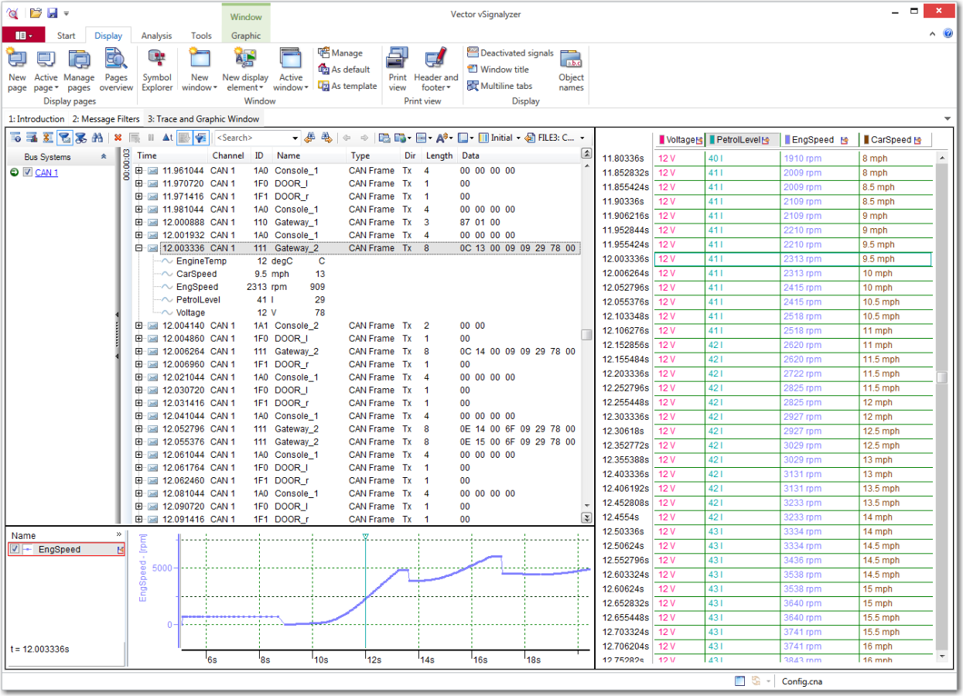Toggle the Deactivated signals option
The image size is (963, 696).
pos(510,53)
